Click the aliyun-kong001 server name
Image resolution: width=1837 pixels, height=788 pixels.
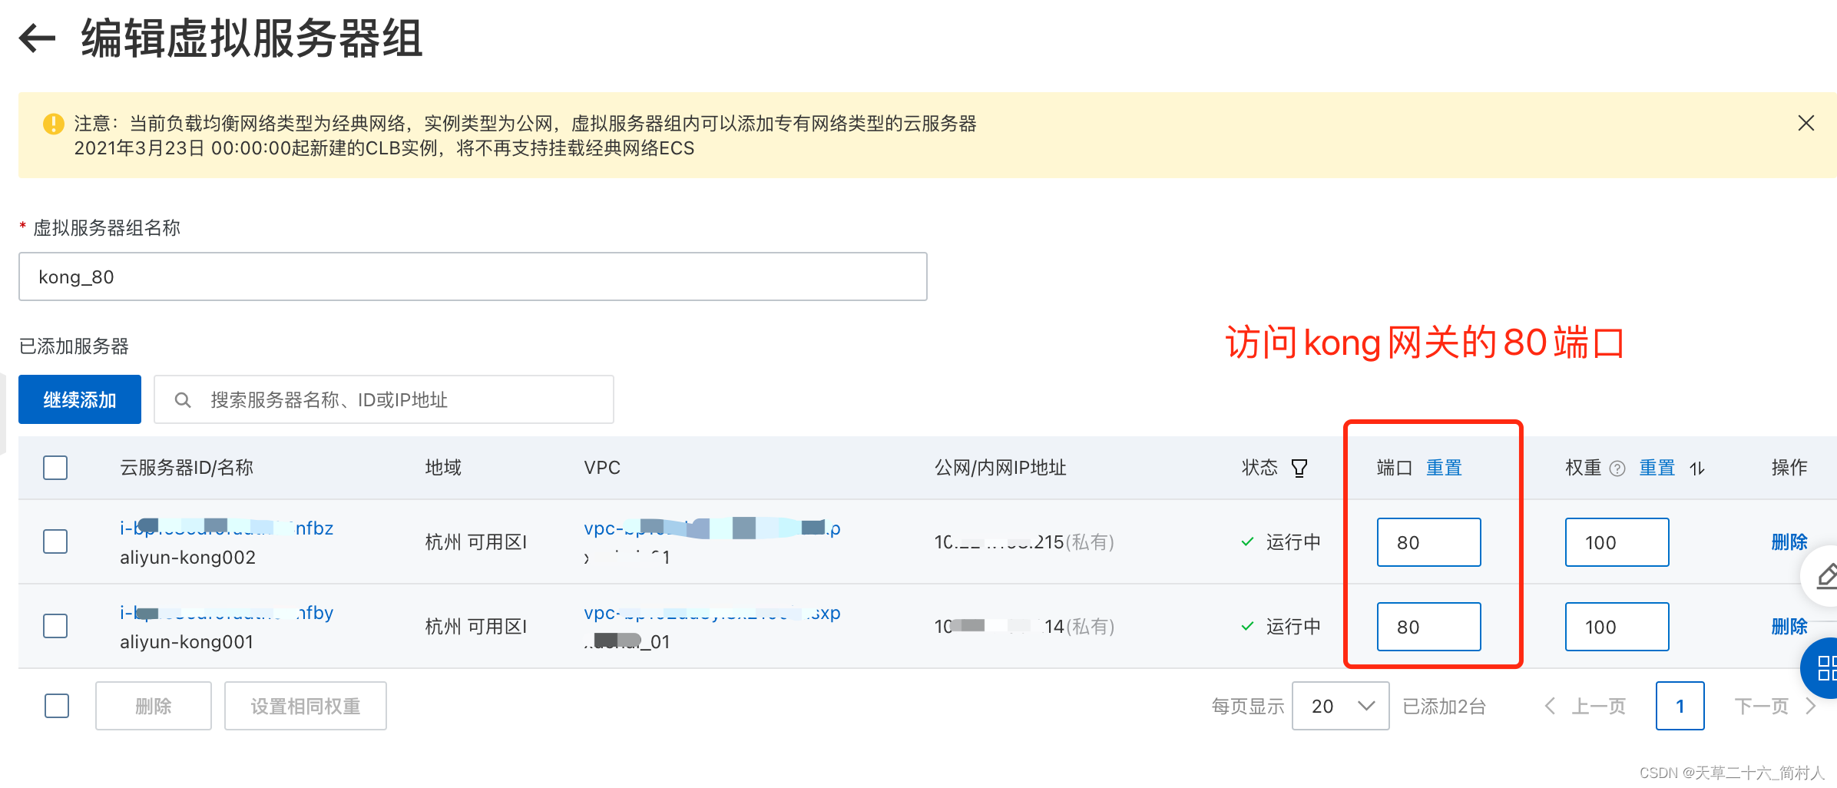point(187,642)
